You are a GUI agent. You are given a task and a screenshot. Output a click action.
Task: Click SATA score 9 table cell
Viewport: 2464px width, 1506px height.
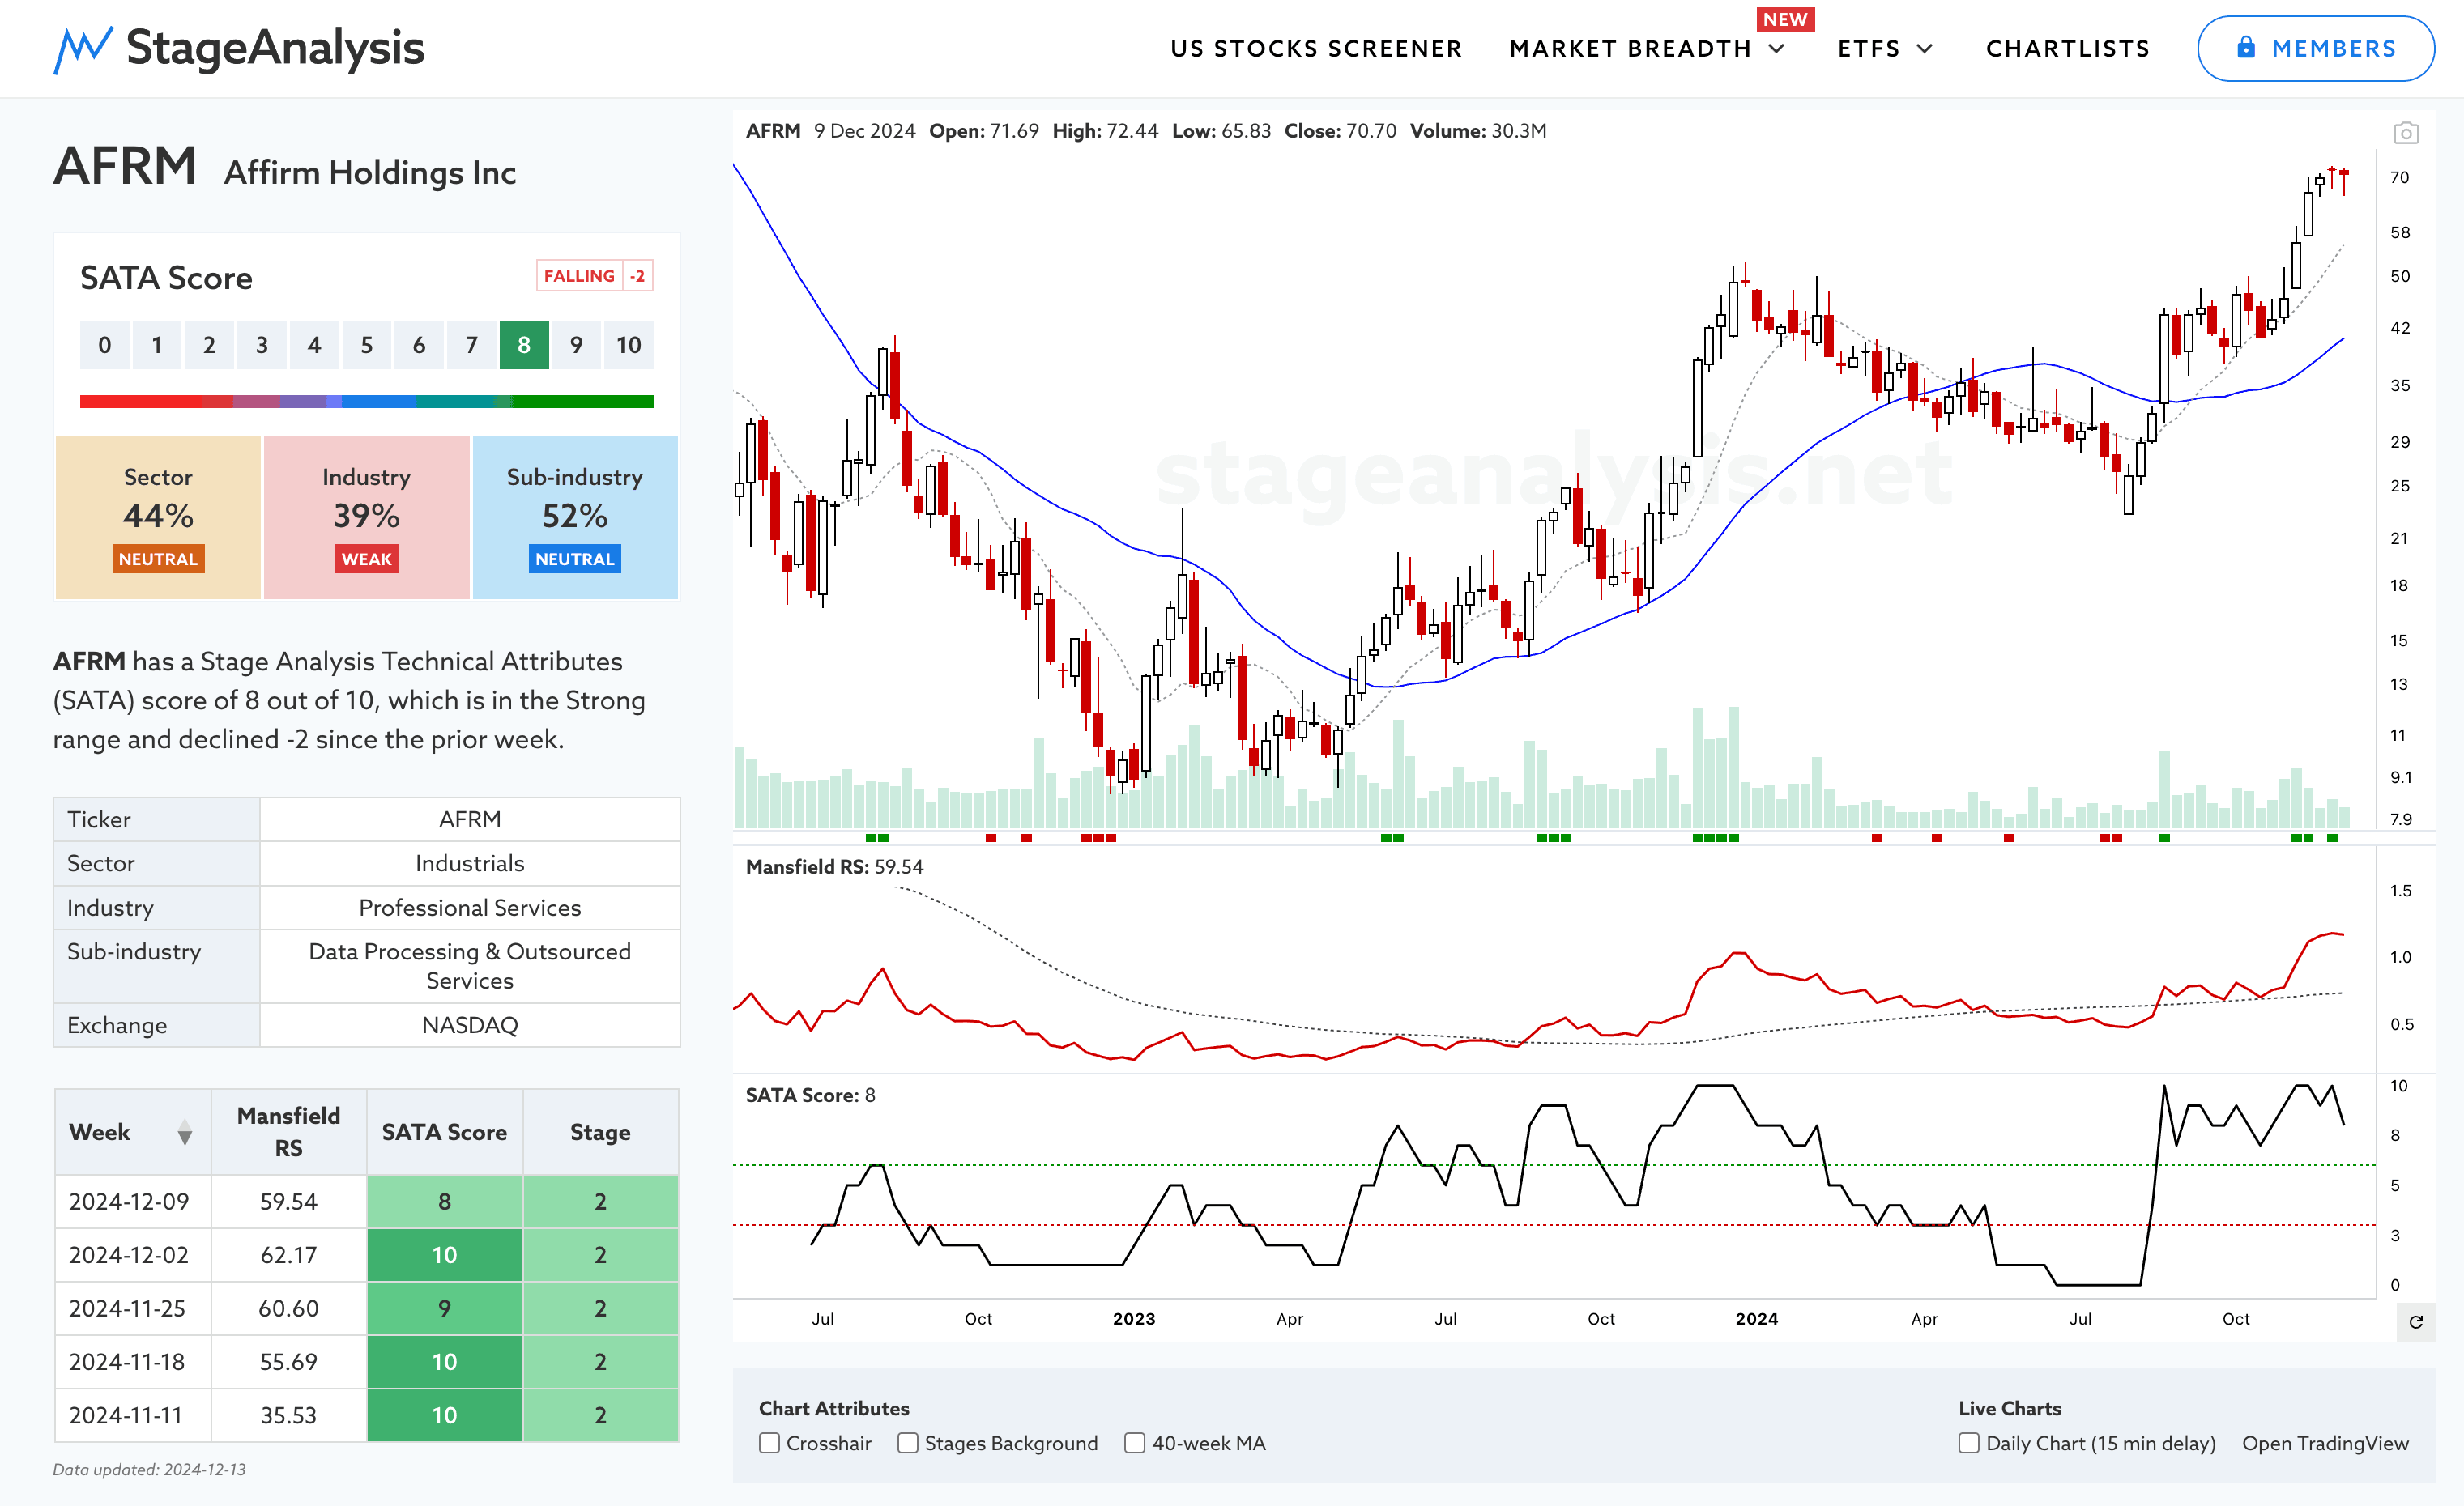[444, 1308]
